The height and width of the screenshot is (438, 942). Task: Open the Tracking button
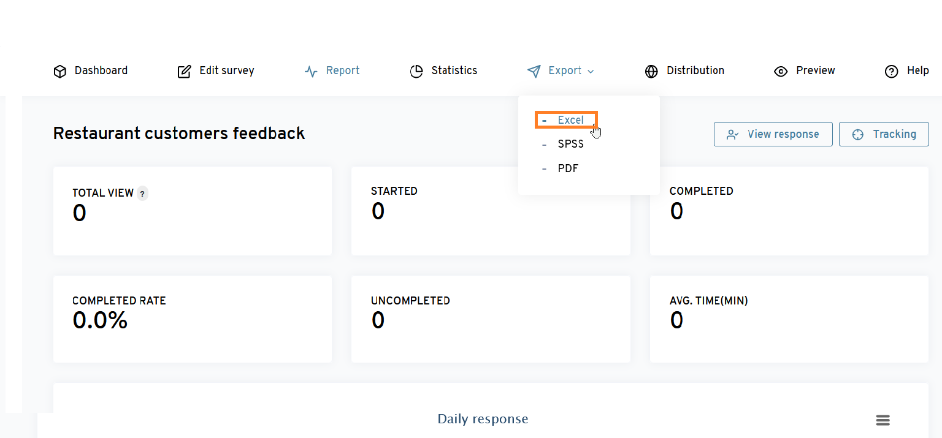(883, 134)
